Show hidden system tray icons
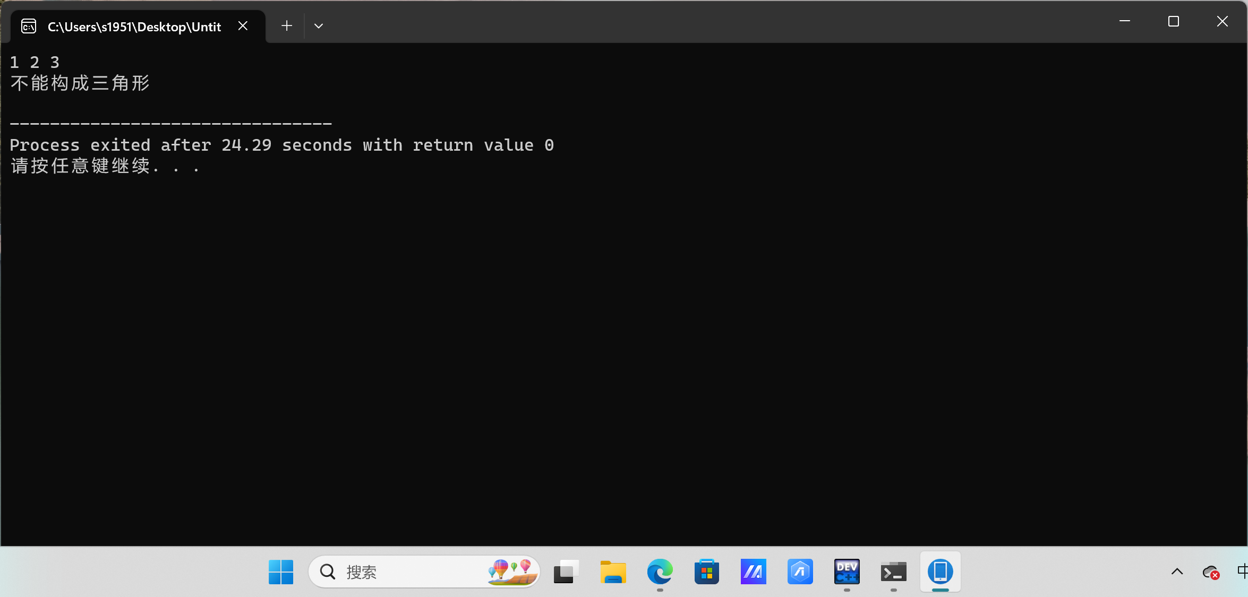Viewport: 1248px width, 597px height. 1177,572
